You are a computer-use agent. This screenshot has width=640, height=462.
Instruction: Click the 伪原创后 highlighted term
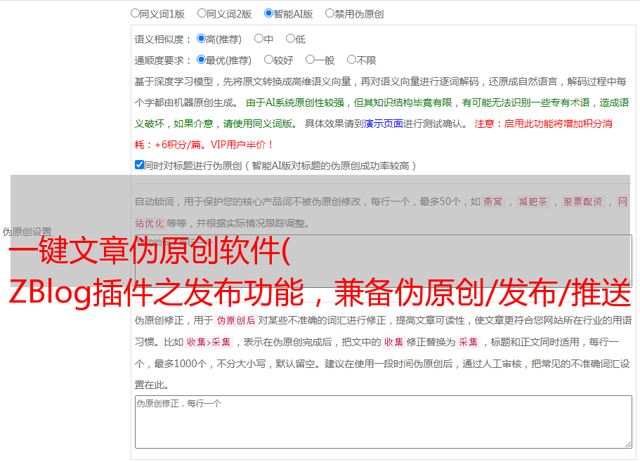pos(235,320)
